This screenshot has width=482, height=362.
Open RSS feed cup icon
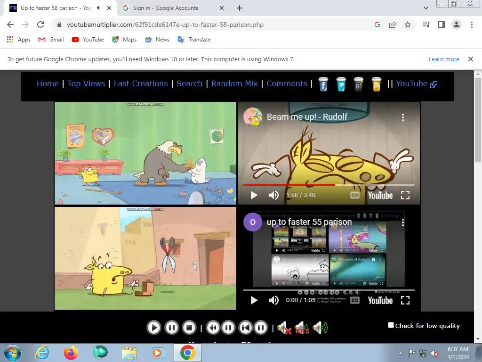(377, 84)
